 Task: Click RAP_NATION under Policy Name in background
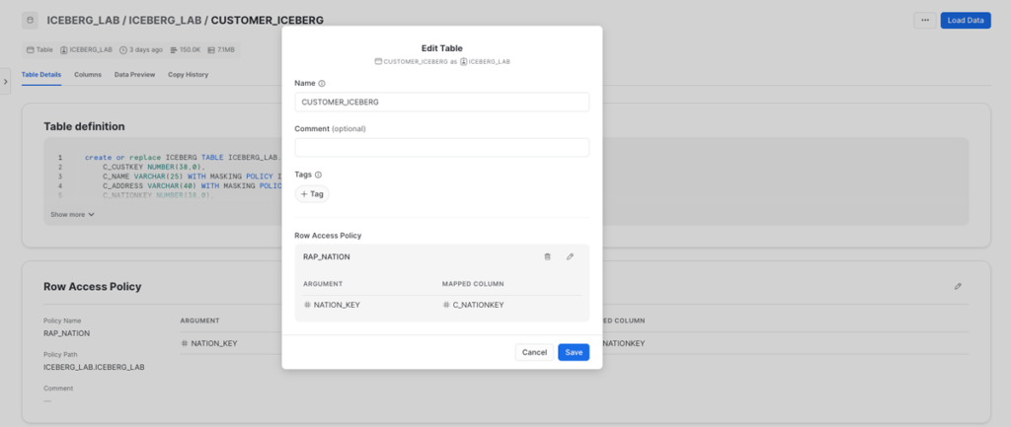66,333
